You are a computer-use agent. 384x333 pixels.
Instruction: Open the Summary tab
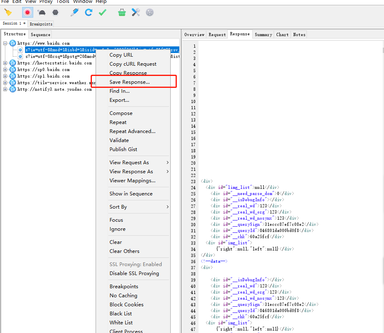263,34
